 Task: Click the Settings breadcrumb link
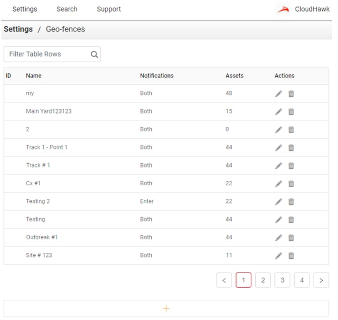tap(18, 29)
